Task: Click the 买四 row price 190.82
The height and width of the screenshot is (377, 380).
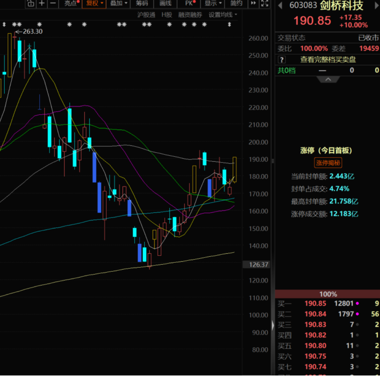Action: click(x=315, y=335)
